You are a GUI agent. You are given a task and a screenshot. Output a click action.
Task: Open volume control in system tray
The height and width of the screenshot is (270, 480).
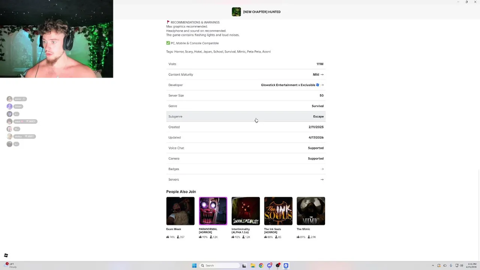pos(461,265)
